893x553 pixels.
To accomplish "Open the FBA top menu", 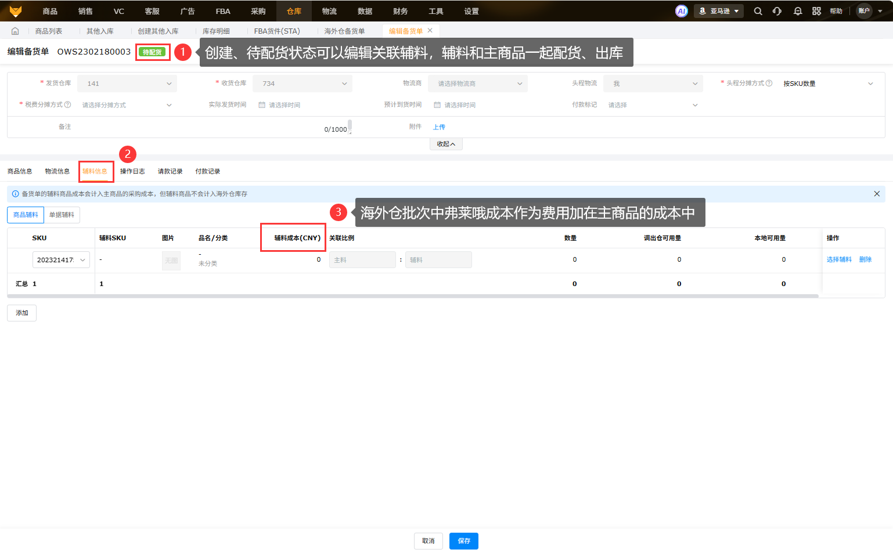I will pyautogui.click(x=223, y=11).
